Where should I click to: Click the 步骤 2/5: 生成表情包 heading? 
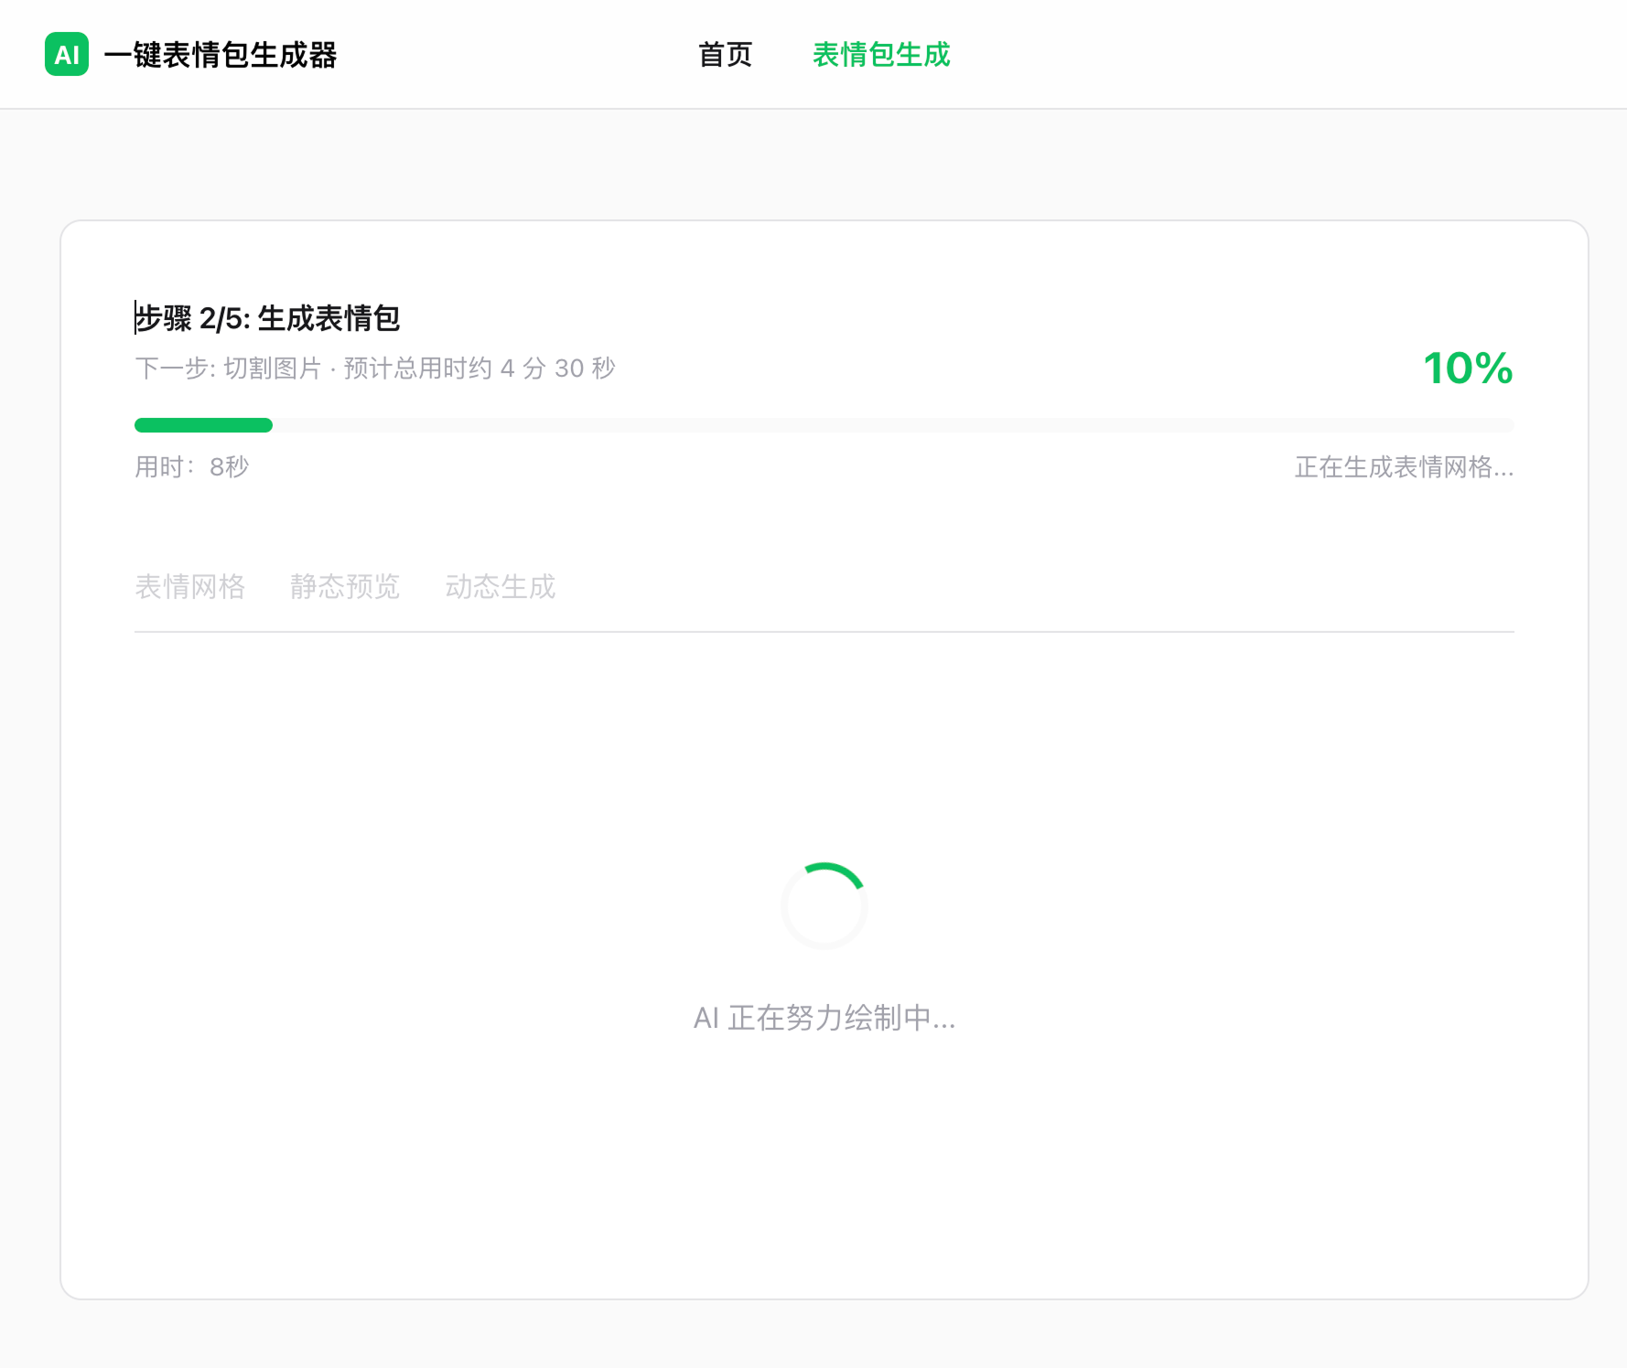point(267,318)
